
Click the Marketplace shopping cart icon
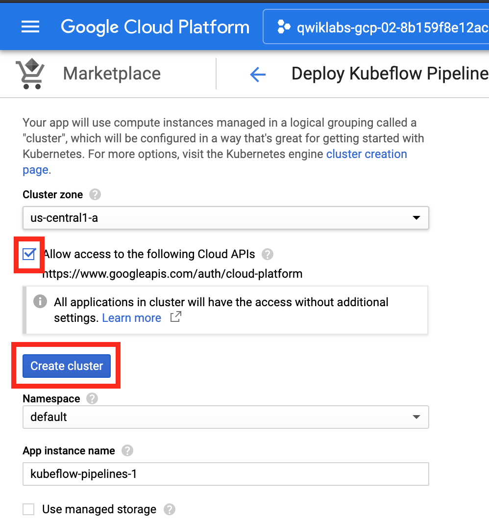(30, 74)
